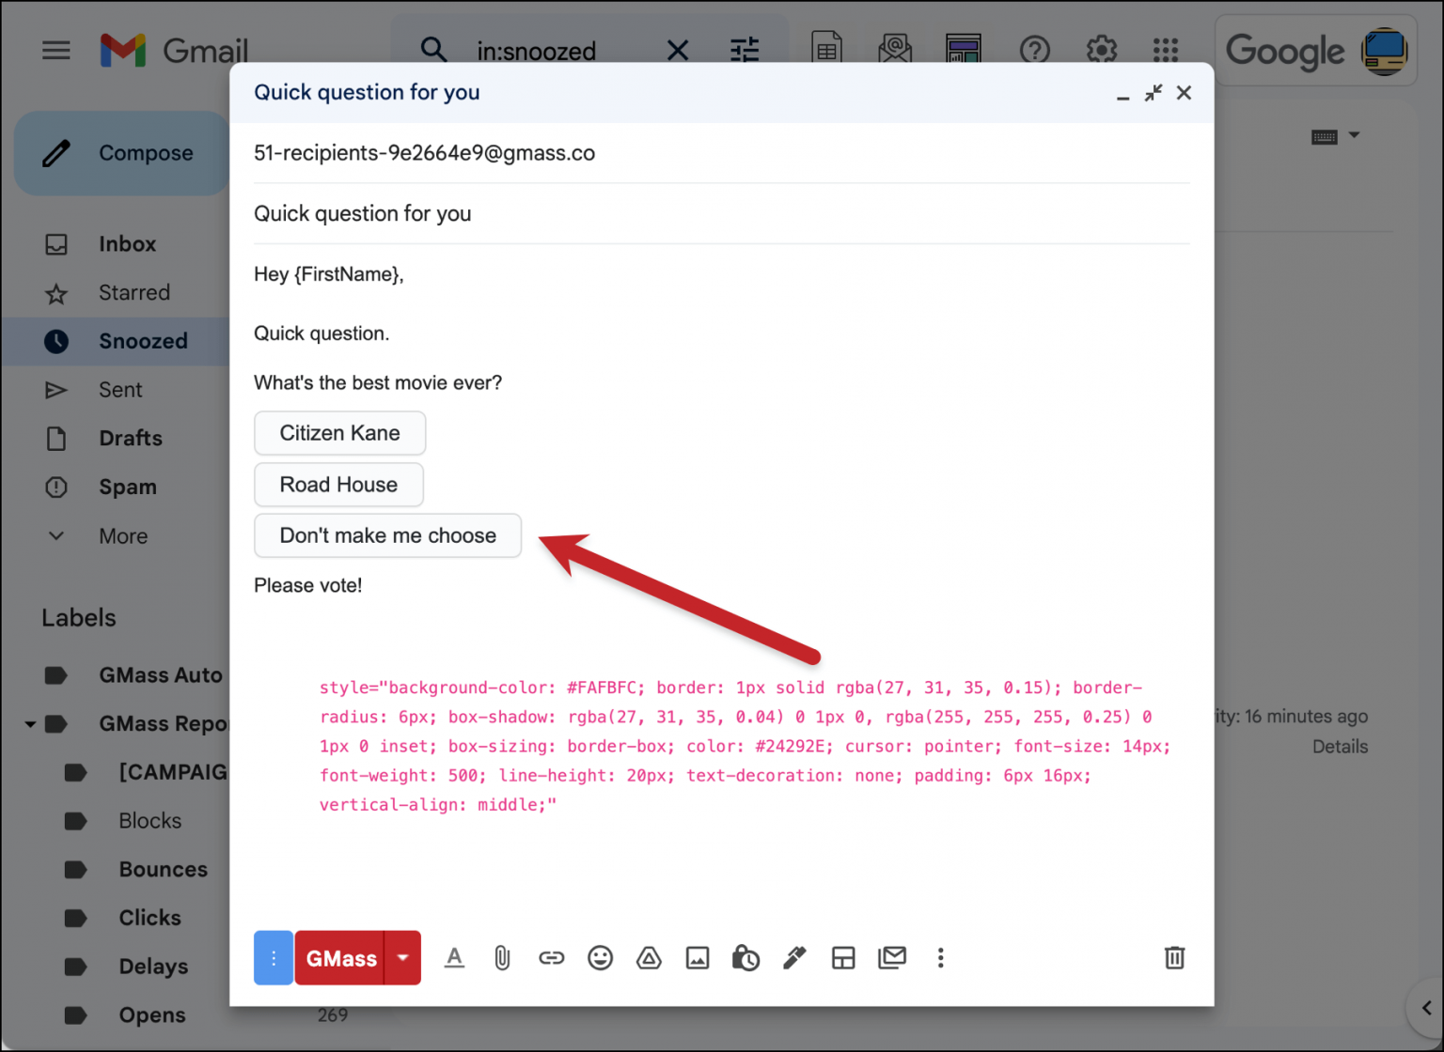Open the GMass campaign options dropdown arrow
The image size is (1444, 1052).
tap(402, 957)
